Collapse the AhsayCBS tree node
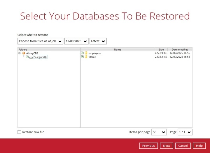210x153 pixels. click(x=20, y=53)
